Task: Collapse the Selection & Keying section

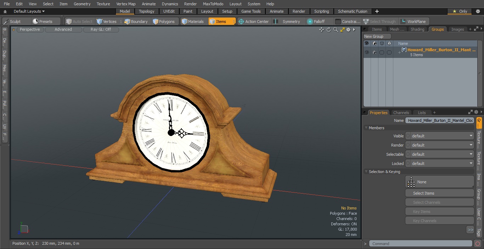Action: (366, 172)
